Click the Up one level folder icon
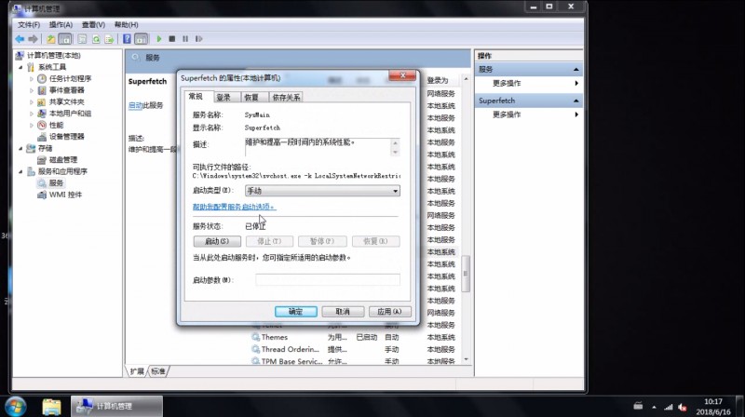This screenshot has width=745, height=417. (51, 39)
